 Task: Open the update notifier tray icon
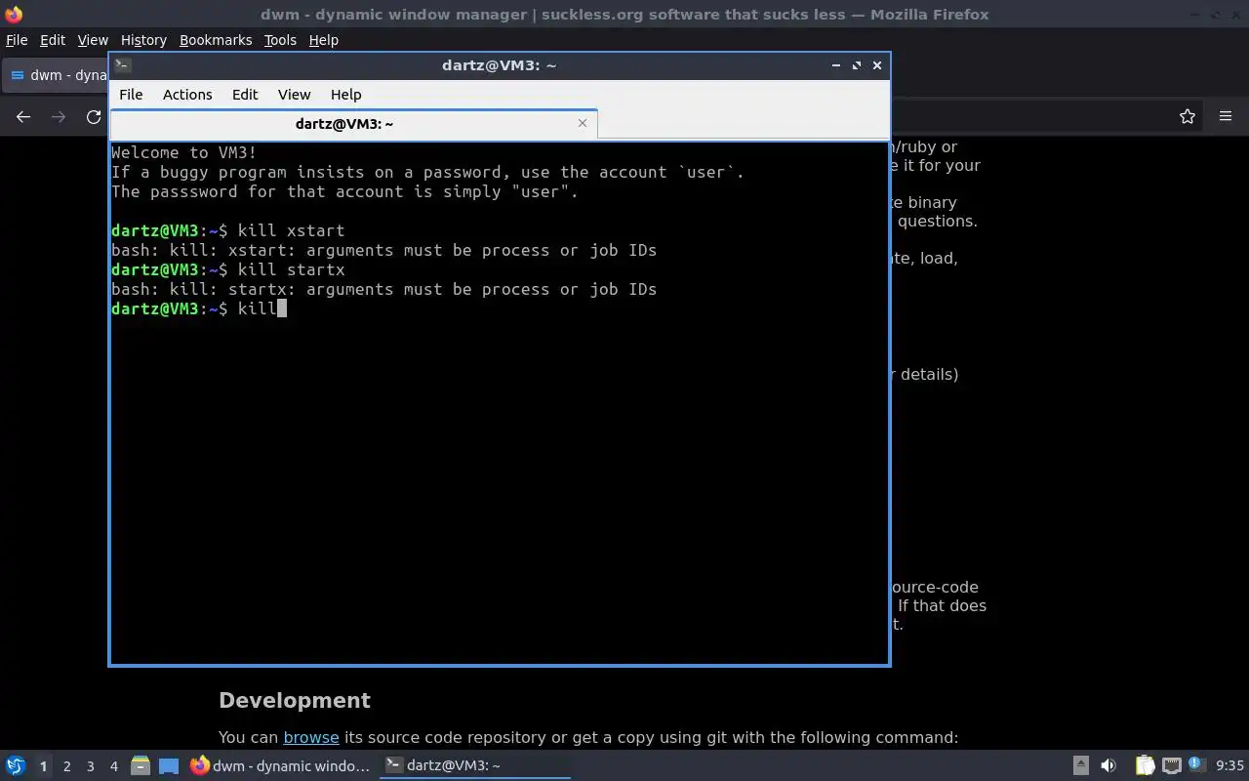[1196, 764]
